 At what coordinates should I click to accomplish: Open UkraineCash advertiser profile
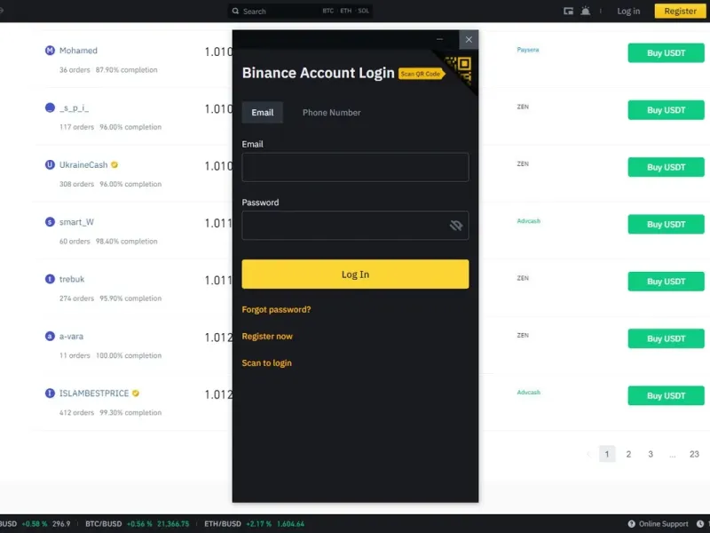coord(83,165)
